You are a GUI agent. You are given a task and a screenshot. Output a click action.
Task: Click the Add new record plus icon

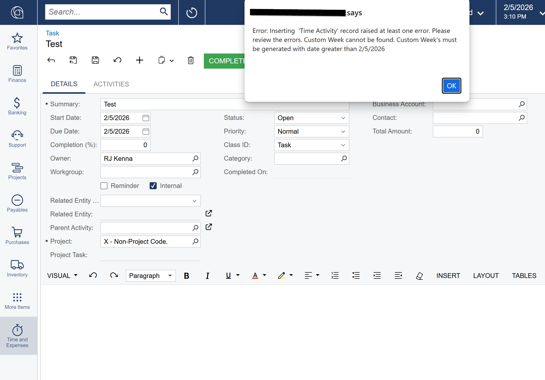(x=139, y=60)
